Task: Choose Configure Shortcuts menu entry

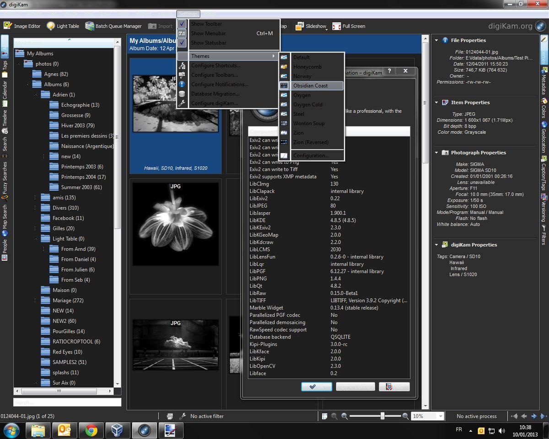Action: click(215, 65)
